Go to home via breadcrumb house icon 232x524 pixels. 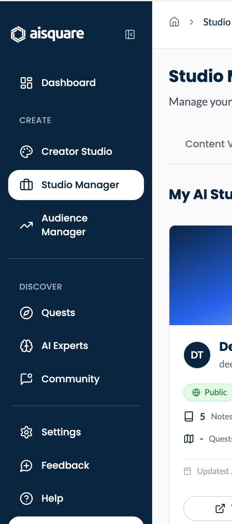174,22
